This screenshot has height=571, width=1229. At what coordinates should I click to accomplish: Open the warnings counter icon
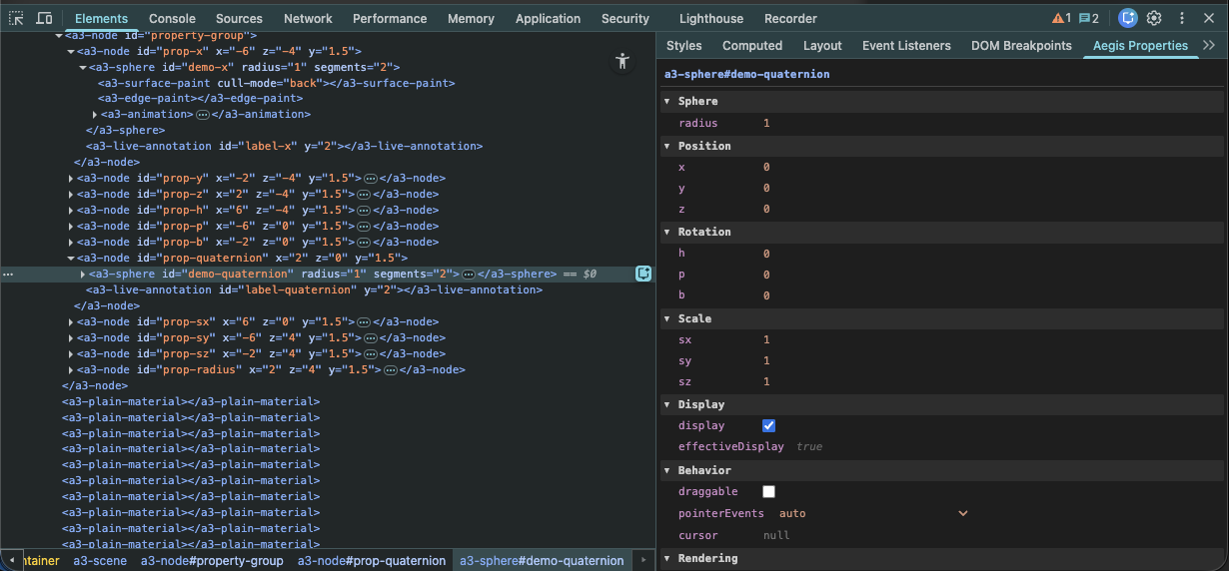tap(1061, 18)
